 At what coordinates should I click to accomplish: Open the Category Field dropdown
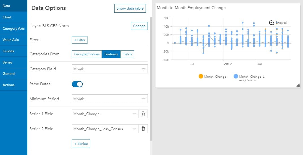point(110,69)
